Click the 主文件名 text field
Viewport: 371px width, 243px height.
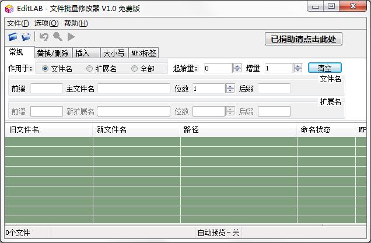pyautogui.click(x=134, y=89)
